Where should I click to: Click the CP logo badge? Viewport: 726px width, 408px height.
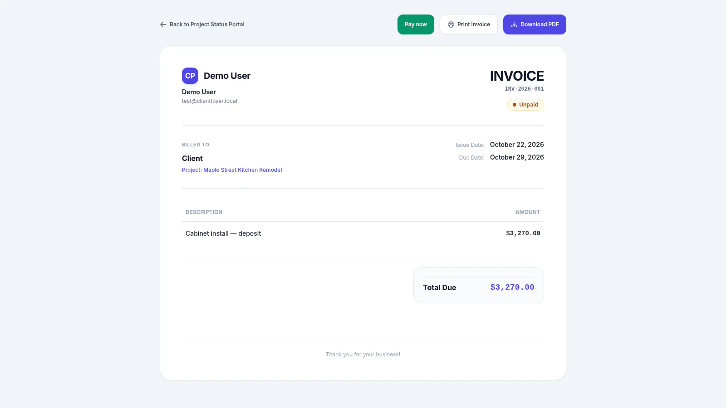coord(190,76)
